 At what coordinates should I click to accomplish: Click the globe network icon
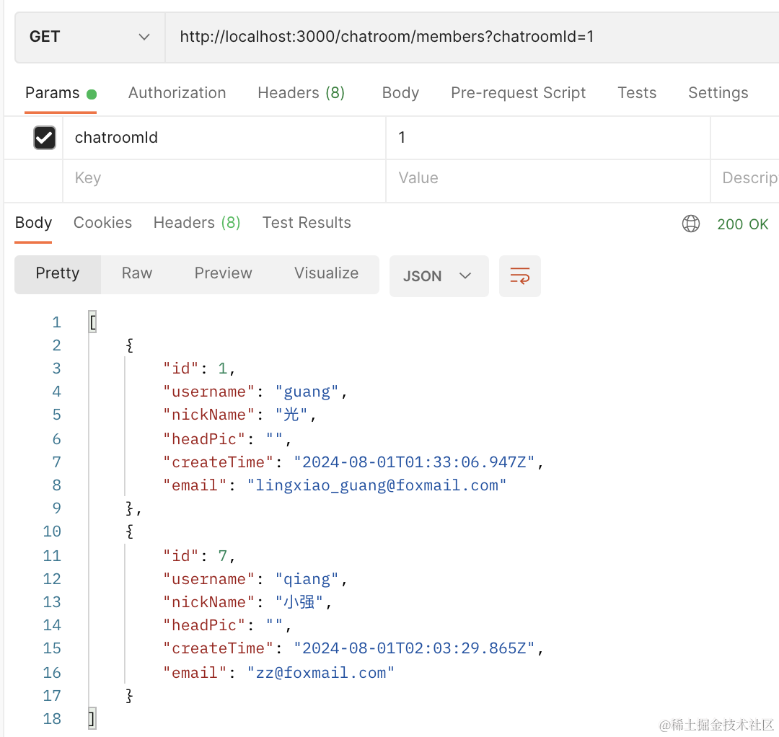point(690,224)
